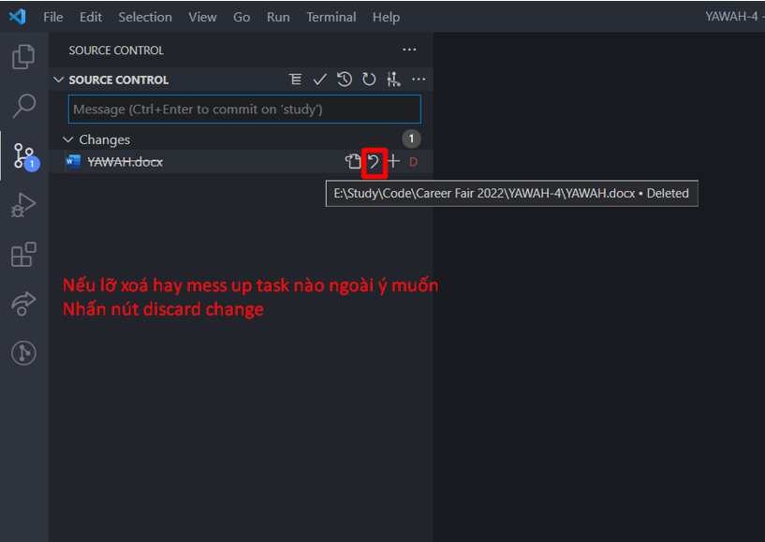Click the commit message input field
Image resolution: width=765 pixels, height=542 pixels.
click(x=244, y=109)
